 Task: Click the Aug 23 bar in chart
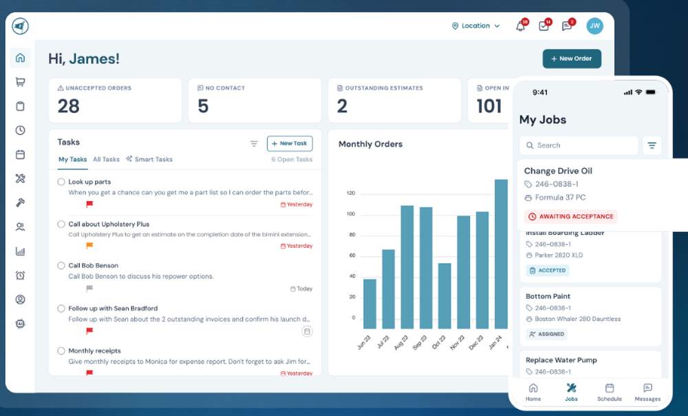[x=407, y=267]
